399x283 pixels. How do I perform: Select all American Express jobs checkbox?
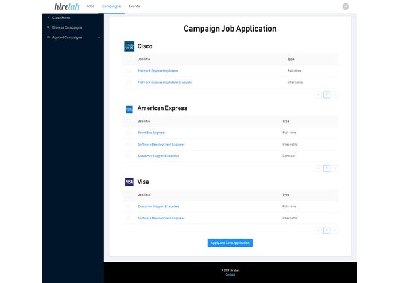(129, 121)
